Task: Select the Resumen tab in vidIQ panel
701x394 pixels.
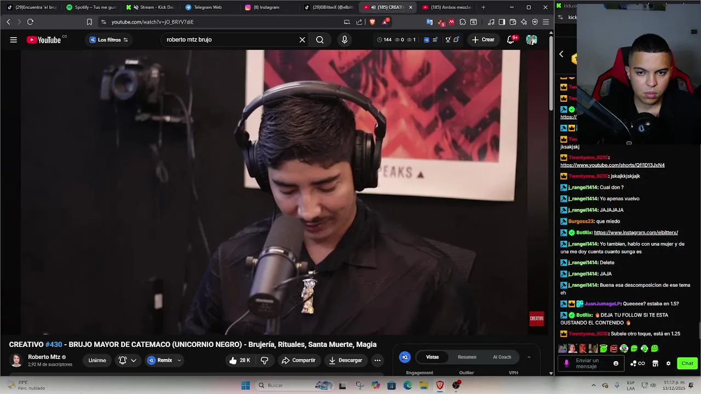Action: (x=467, y=357)
